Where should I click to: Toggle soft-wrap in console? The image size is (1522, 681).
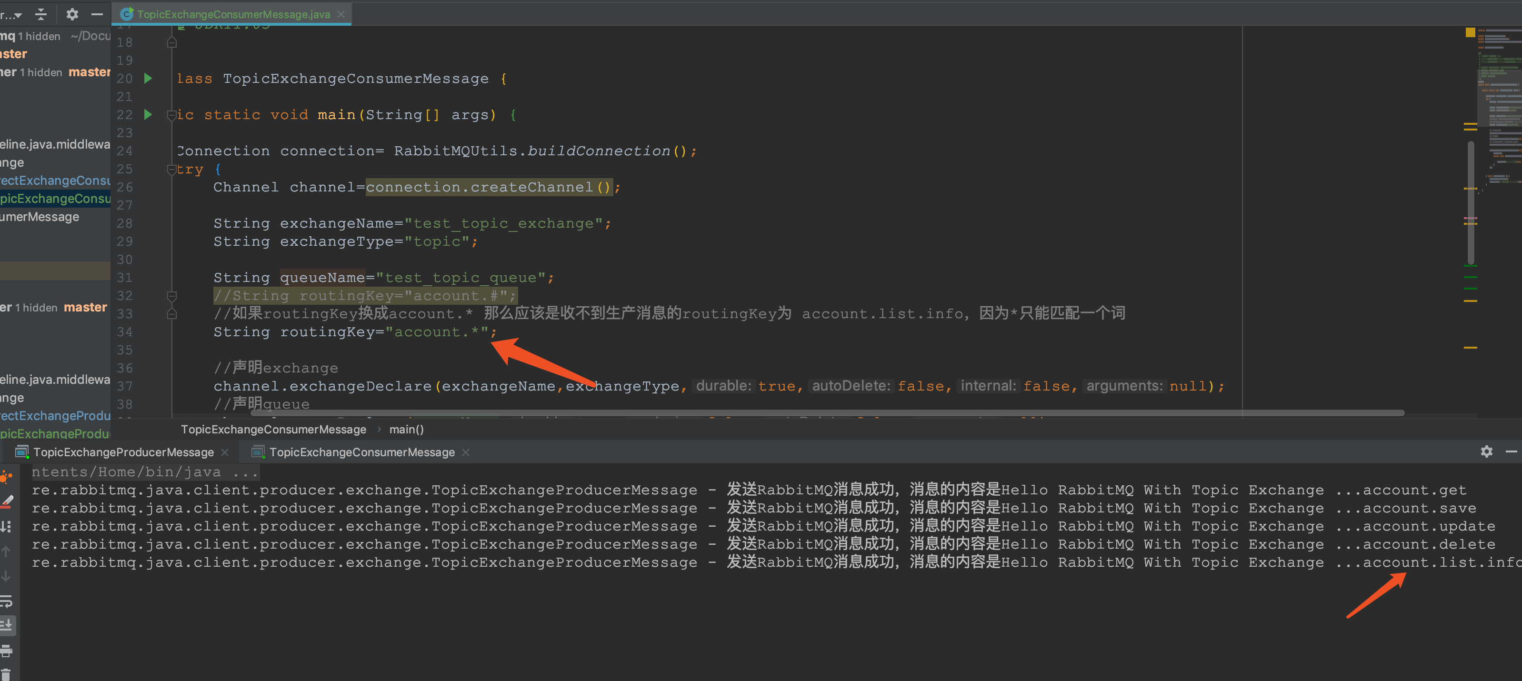pos(7,601)
